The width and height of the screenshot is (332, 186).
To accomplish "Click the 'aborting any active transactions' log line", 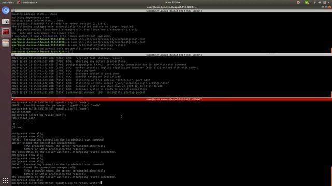I will coord(68,61).
